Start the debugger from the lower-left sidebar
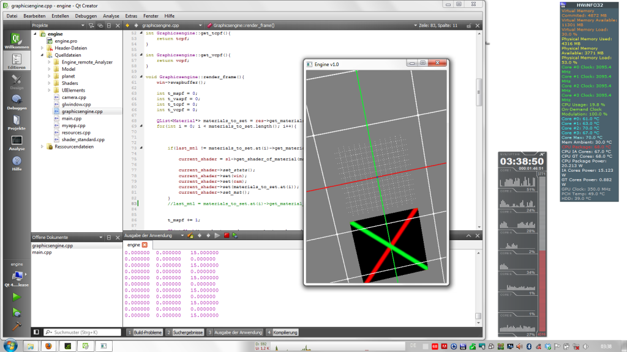The image size is (627, 352). coord(17,312)
